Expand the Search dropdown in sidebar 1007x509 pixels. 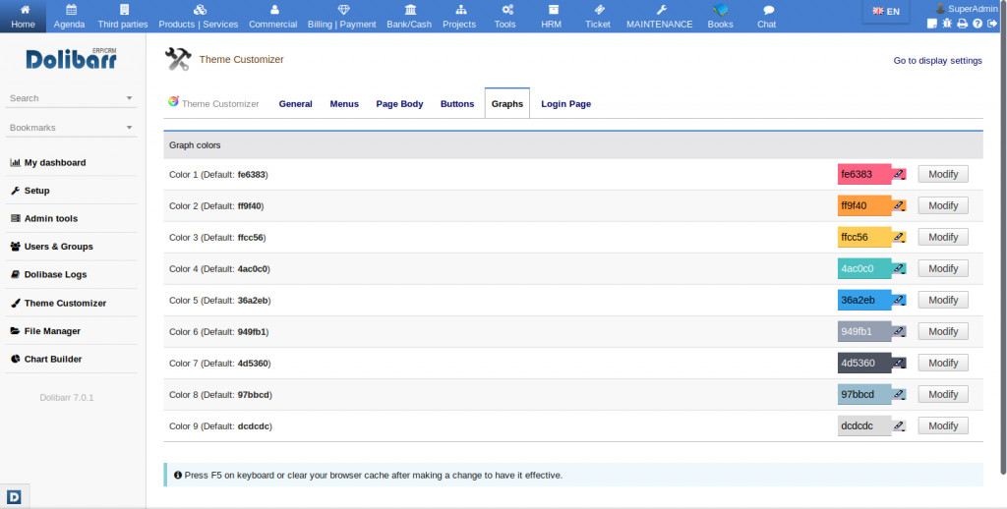pos(129,98)
